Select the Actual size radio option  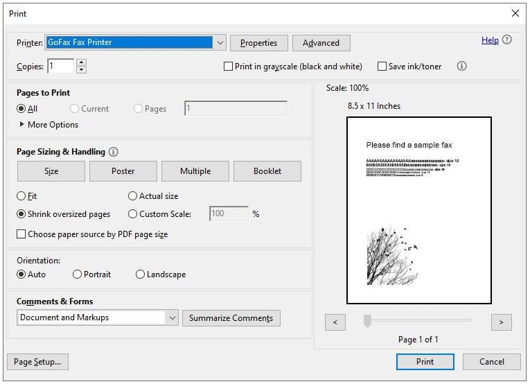click(x=133, y=196)
